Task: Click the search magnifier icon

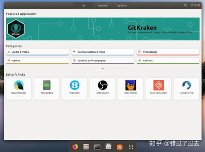Action: pyautogui.click(x=185, y=5)
